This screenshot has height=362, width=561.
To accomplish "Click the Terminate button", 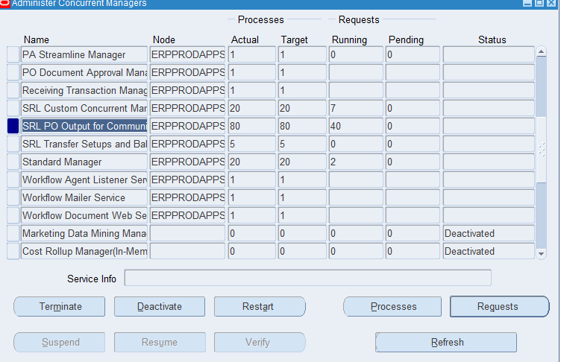I will tap(60, 307).
